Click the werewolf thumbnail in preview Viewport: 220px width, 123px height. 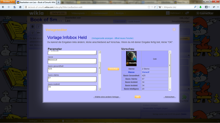(x=131, y=58)
